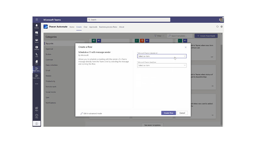Switch to the Approvals tab

coord(93,27)
